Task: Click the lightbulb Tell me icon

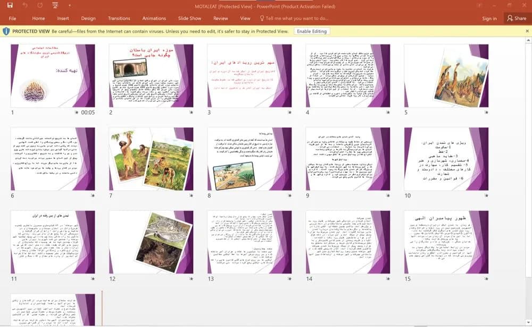Action: 262,18
